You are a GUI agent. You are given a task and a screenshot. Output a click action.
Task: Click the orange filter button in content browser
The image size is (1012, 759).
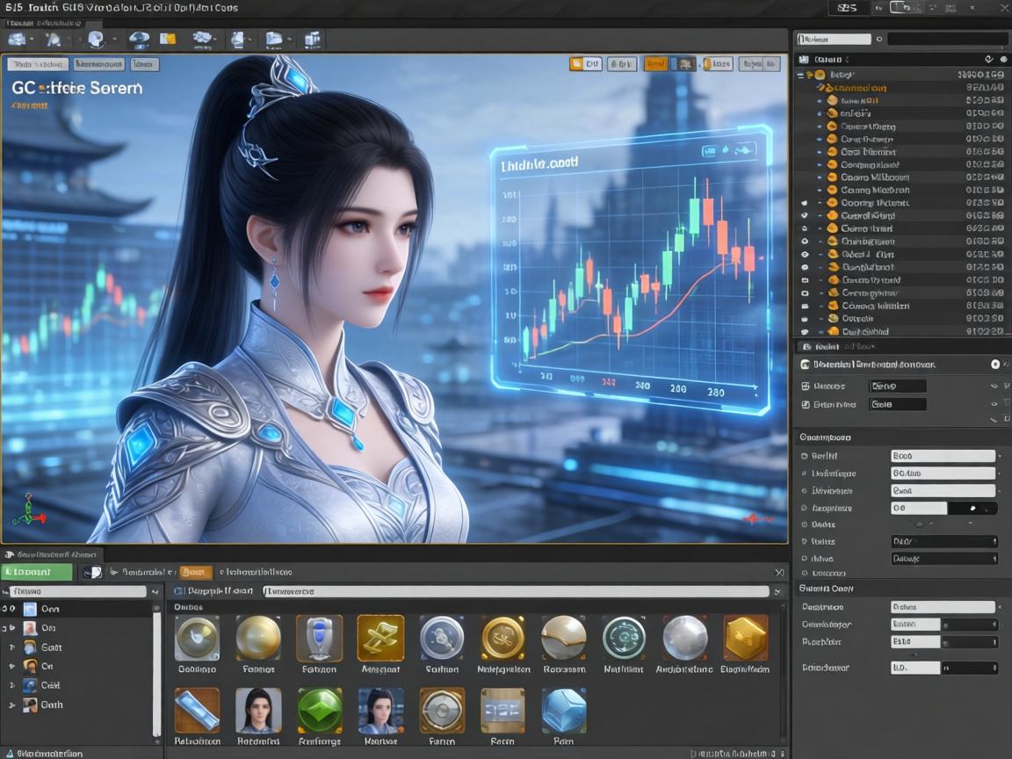[195, 572]
